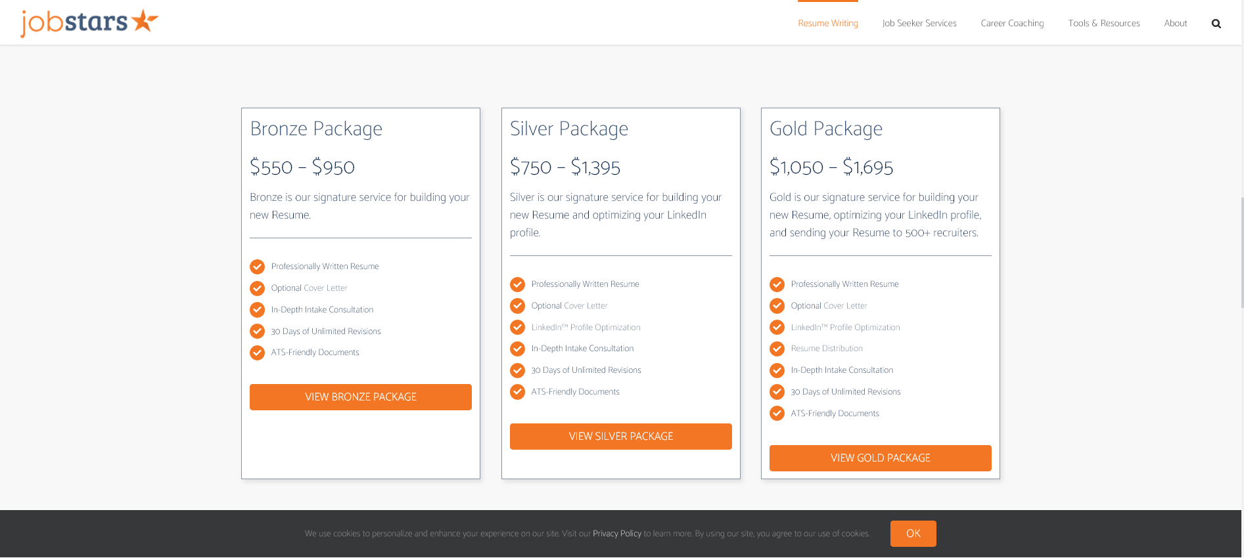Click checkmark beside Bronze Professionally Written Resume

tap(258, 267)
